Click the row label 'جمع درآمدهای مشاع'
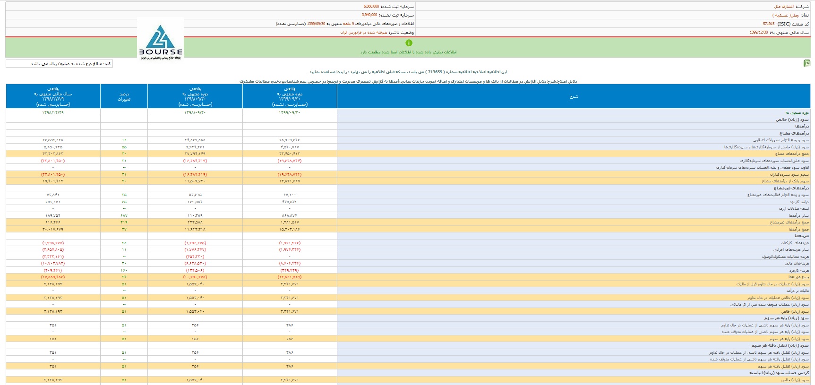815x385 pixels. (791, 154)
